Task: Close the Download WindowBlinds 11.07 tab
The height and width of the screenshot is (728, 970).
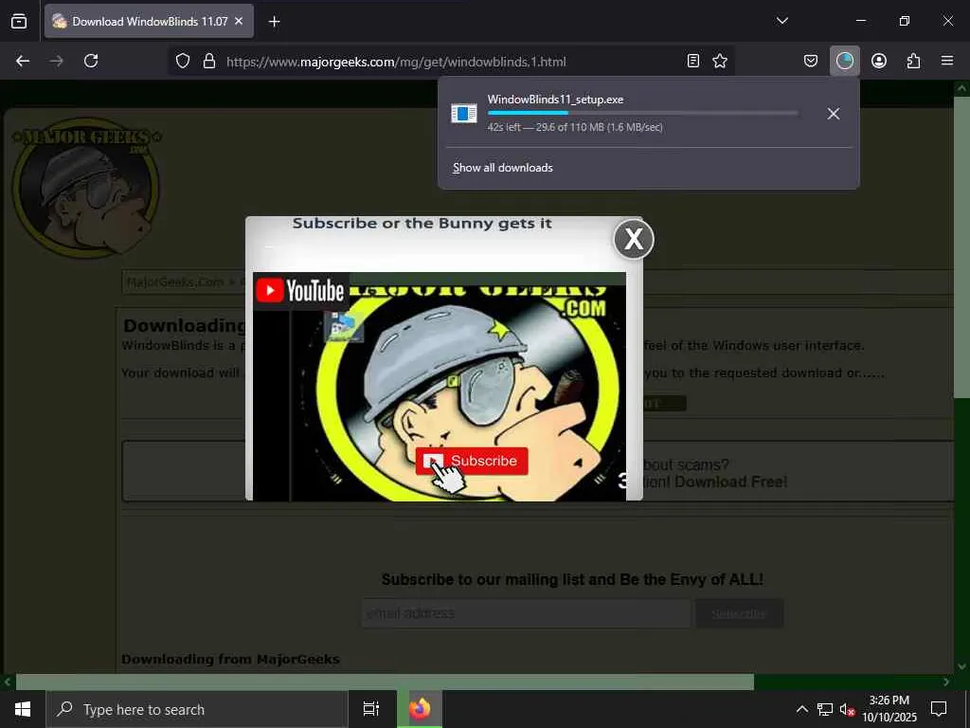Action: pyautogui.click(x=239, y=22)
